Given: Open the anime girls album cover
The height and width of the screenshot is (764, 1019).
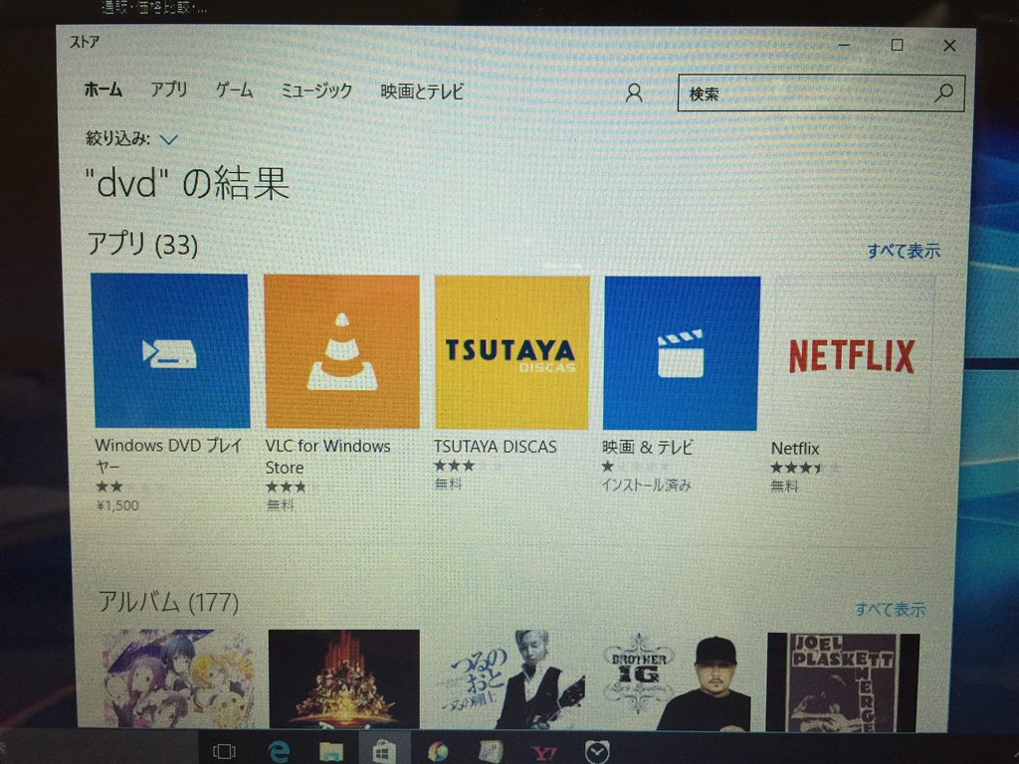Looking at the screenshot, I should tap(177, 678).
